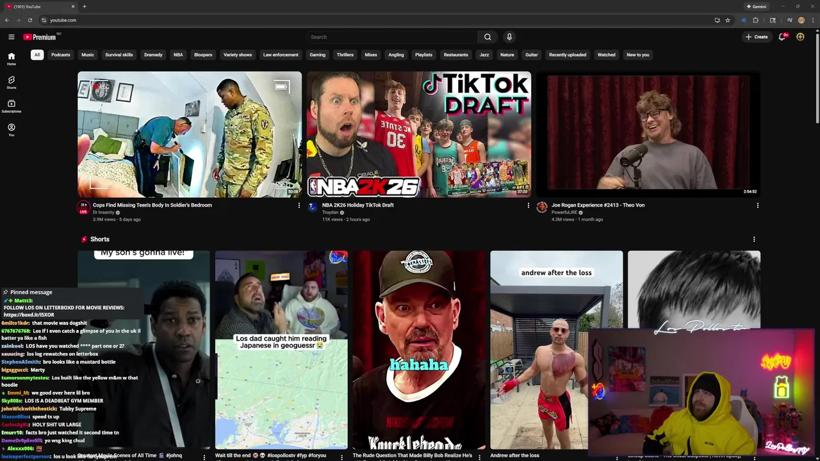Image resolution: width=820 pixels, height=461 pixels.
Task: Open options for Cops Find Missing Teen video
Action: tap(299, 206)
